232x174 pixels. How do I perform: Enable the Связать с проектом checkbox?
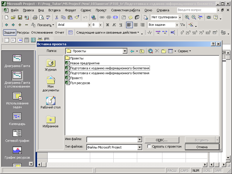[149, 146]
